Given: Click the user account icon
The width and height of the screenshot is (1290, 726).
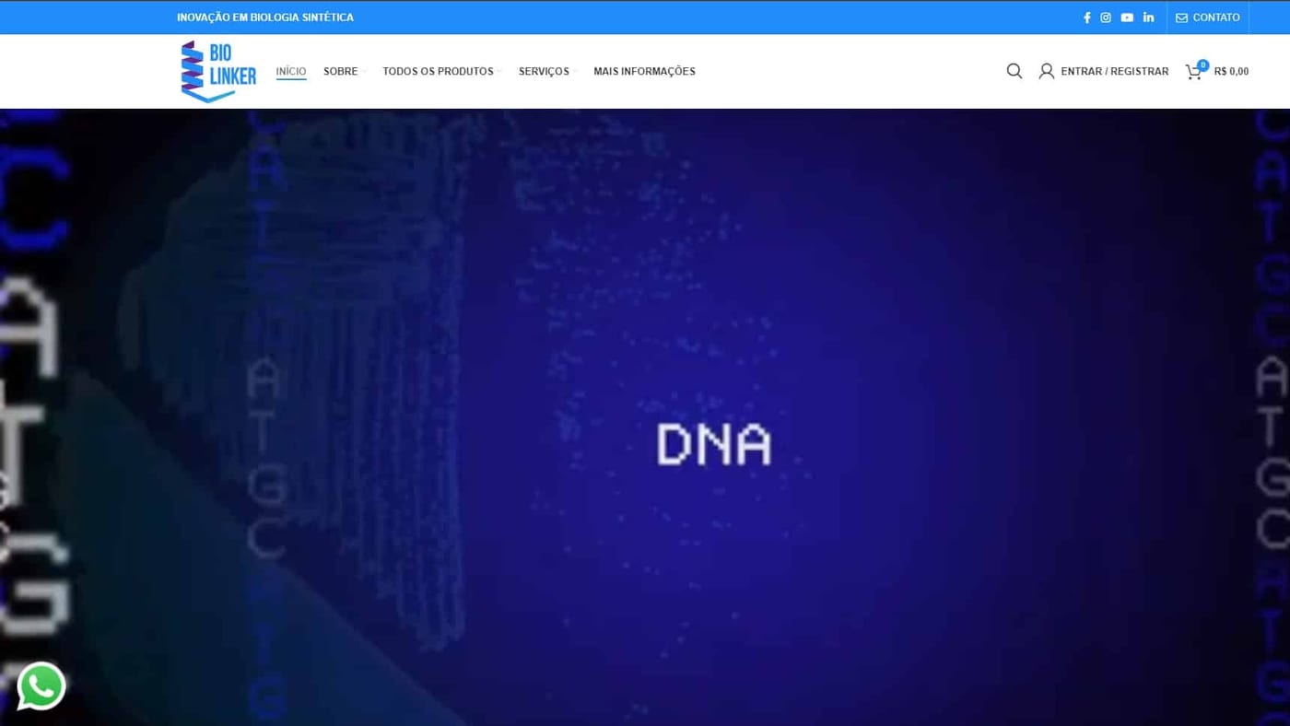Looking at the screenshot, I should coord(1047,71).
